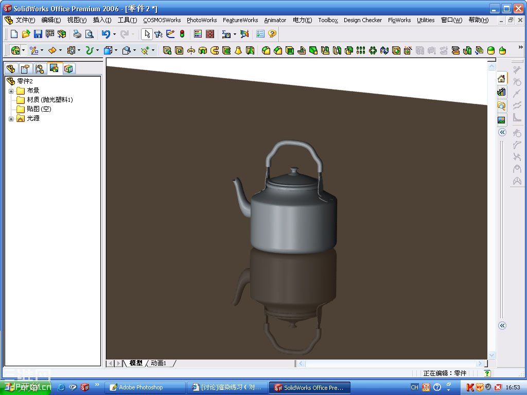Click the Dome feature icon
Image resolution: width=527 pixels, height=395 pixels.
pyautogui.click(x=490, y=50)
